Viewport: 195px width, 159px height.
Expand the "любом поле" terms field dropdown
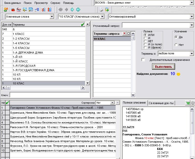[x=192, y=54]
